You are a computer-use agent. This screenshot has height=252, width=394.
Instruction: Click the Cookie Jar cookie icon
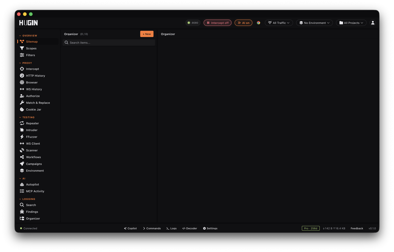pyautogui.click(x=22, y=110)
